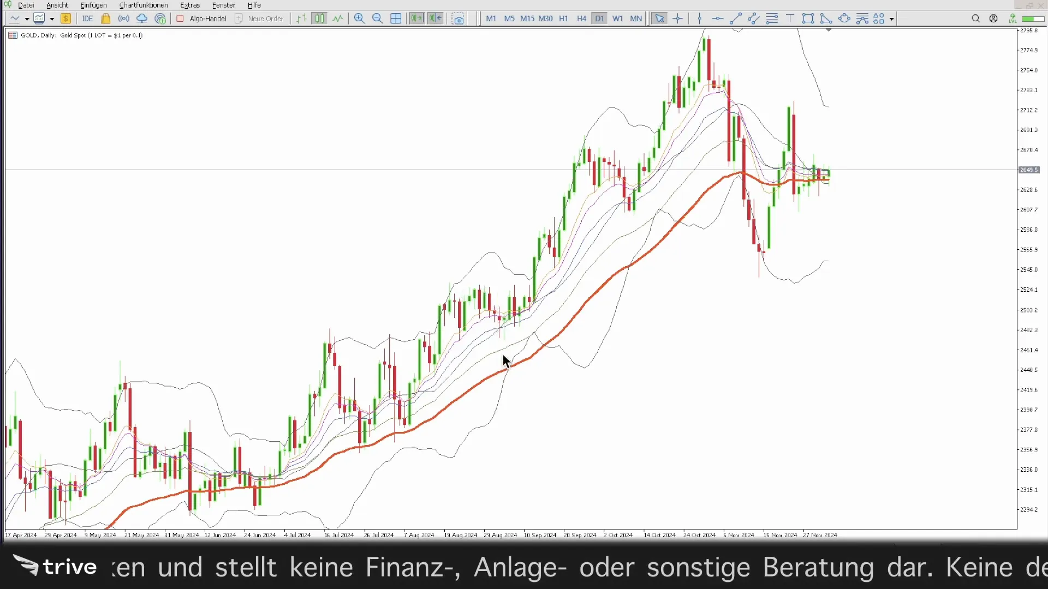Draw a trendline using the trendline tool
1048x589 pixels.
[x=736, y=18]
